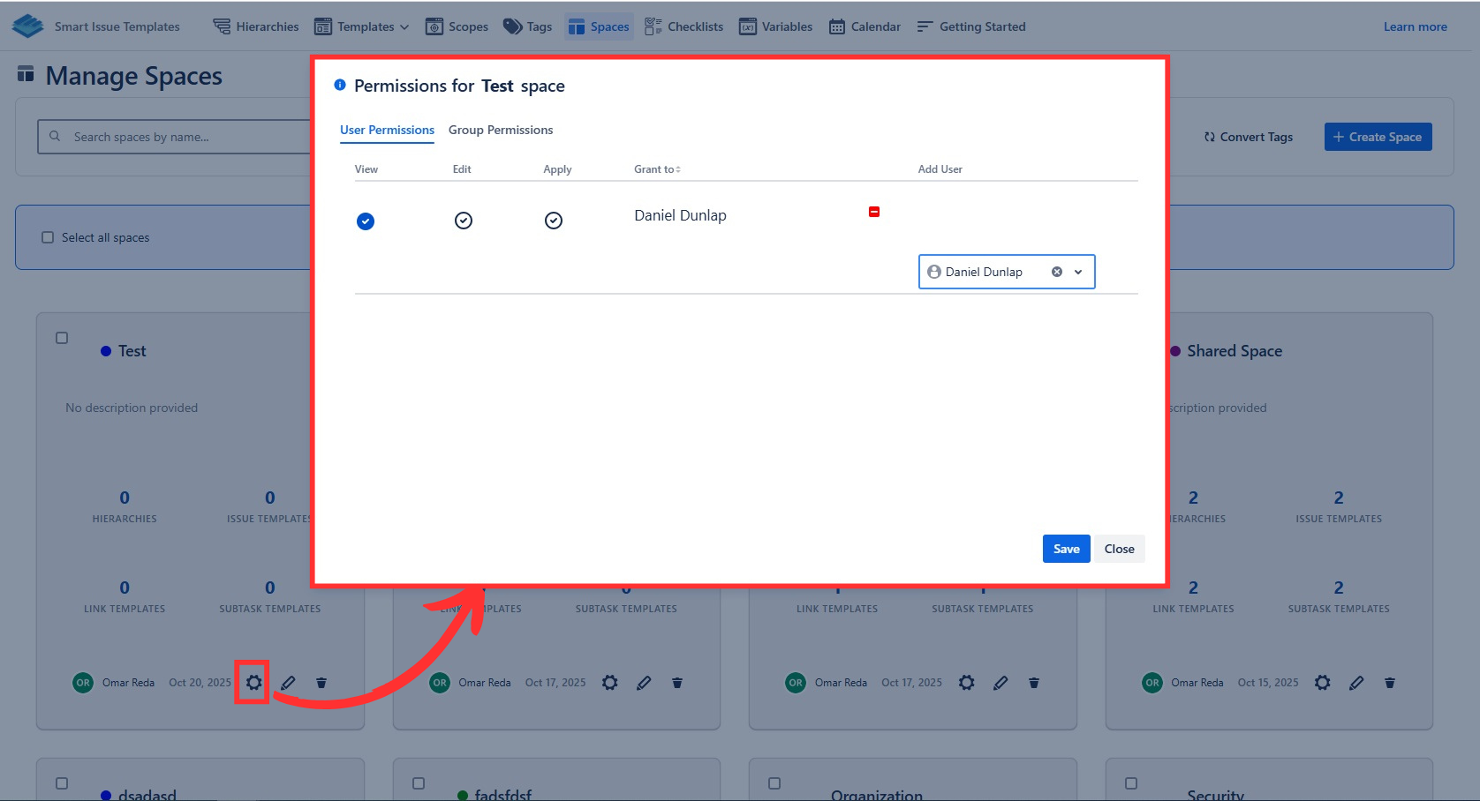Select the User Permissions tab
The width and height of the screenshot is (1480, 801).
pyautogui.click(x=387, y=130)
